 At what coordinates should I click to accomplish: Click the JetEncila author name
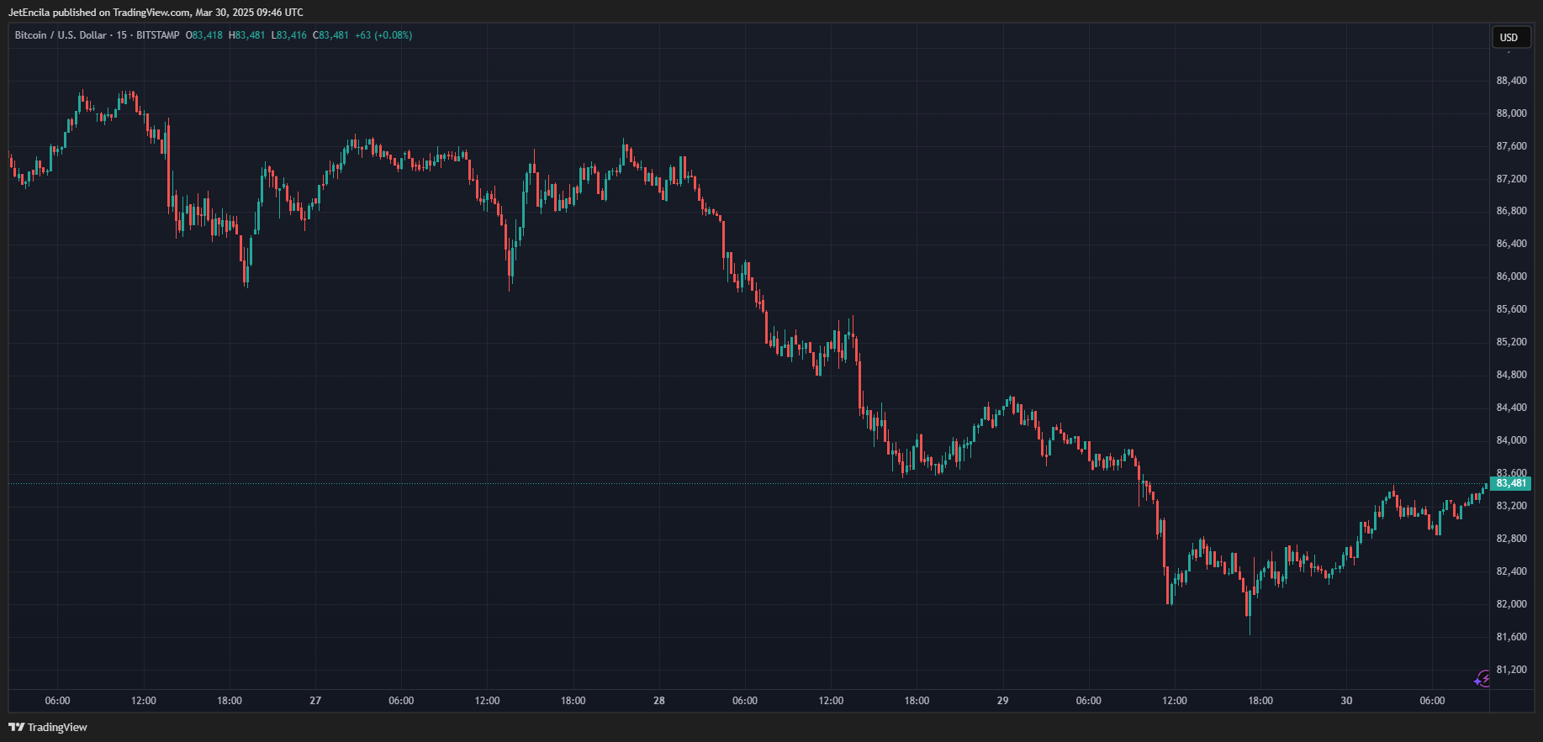29,13
